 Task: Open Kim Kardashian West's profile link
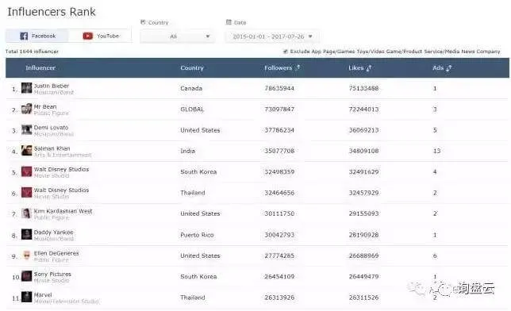click(x=63, y=211)
